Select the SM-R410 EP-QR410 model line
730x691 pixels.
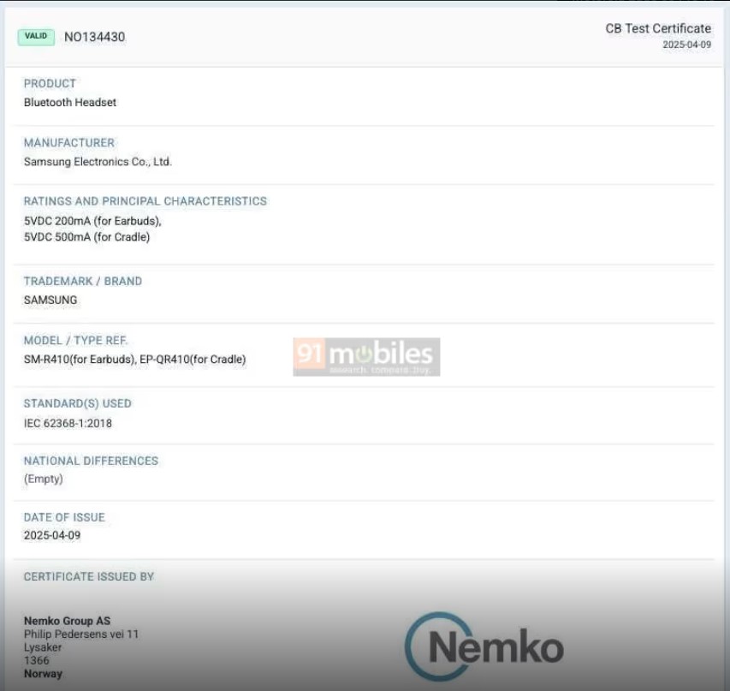[134, 360]
